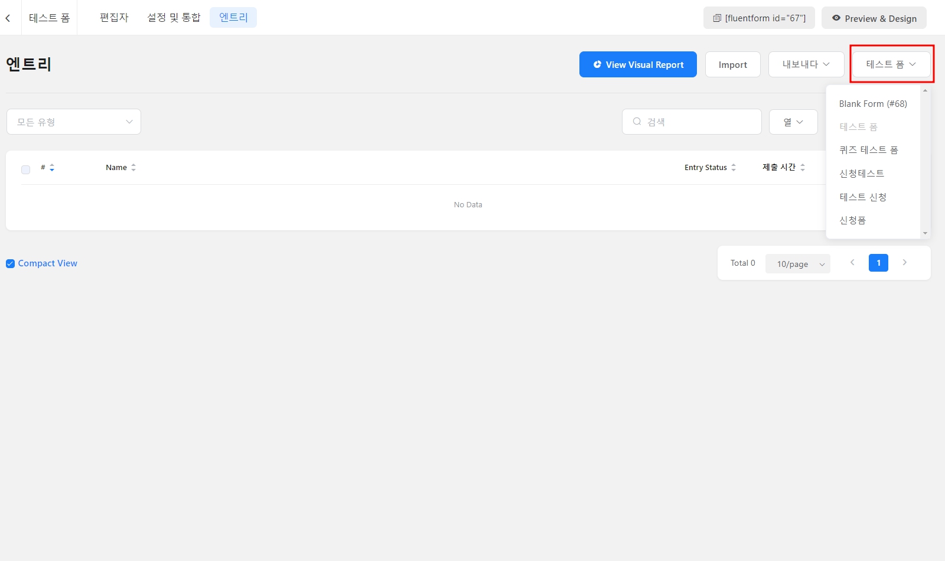
Task: Go to previous page arrow
Action: [852, 263]
